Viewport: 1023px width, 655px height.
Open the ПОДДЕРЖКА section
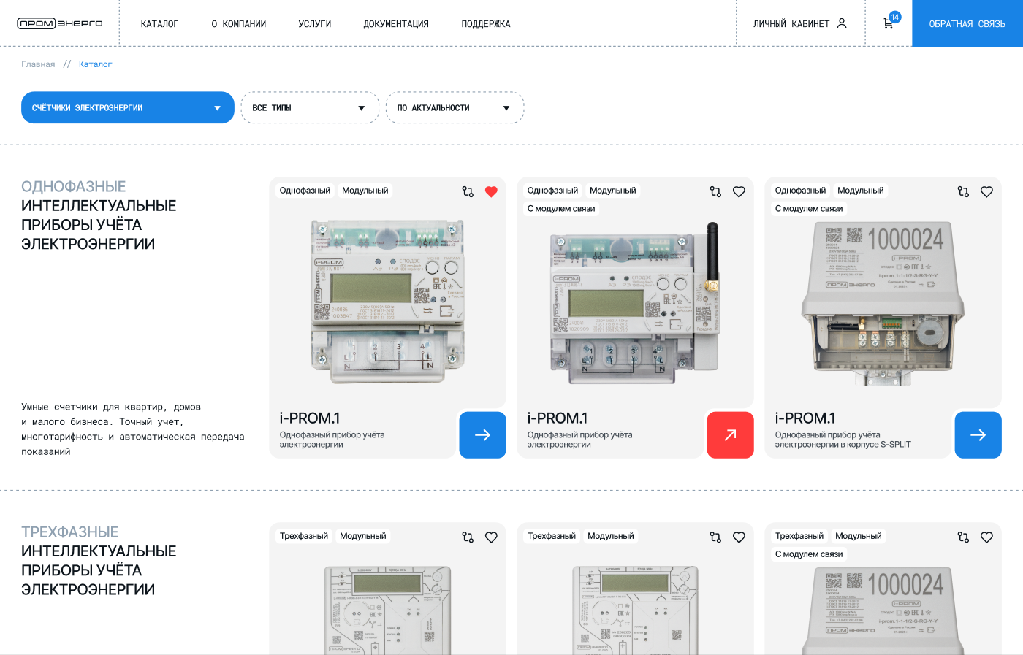(486, 24)
